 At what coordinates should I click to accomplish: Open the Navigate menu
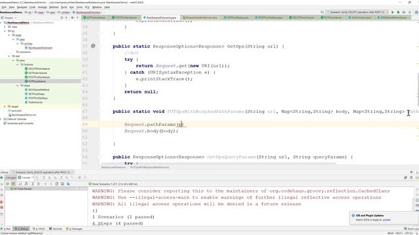click(22, 7)
